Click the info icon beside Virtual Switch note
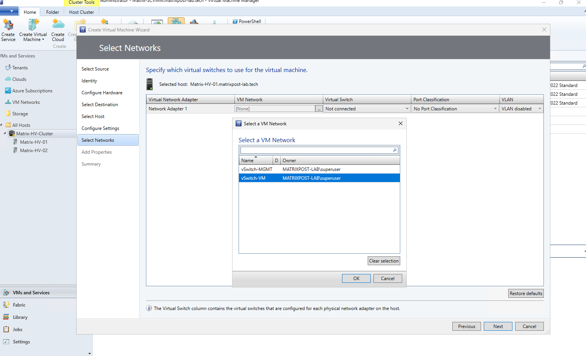 [x=149, y=308]
